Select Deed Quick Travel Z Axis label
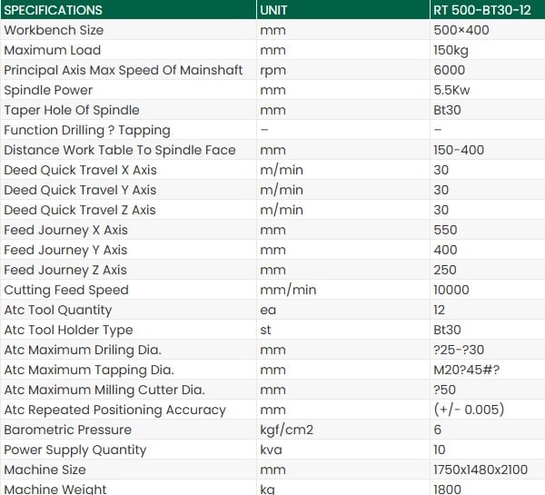The height and width of the screenshot is (495, 545). (80, 211)
